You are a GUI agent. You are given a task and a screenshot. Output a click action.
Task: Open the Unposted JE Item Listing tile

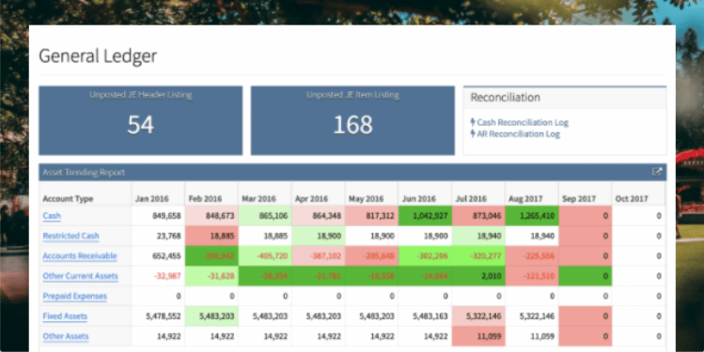(352, 121)
